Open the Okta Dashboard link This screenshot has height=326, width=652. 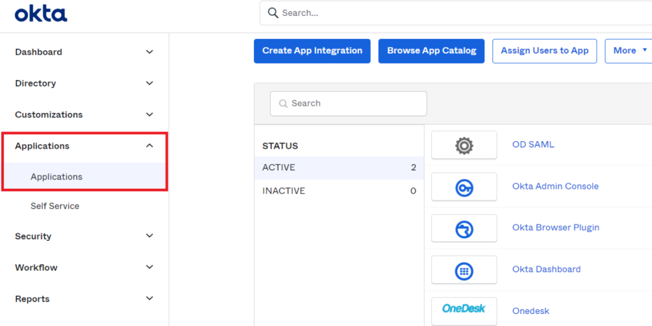[546, 269]
